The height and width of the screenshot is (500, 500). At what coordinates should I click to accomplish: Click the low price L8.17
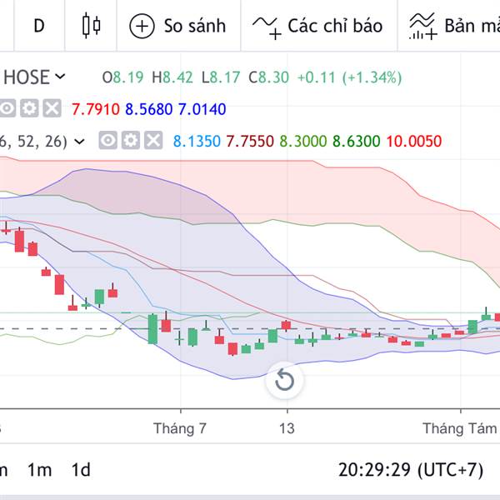(x=221, y=77)
